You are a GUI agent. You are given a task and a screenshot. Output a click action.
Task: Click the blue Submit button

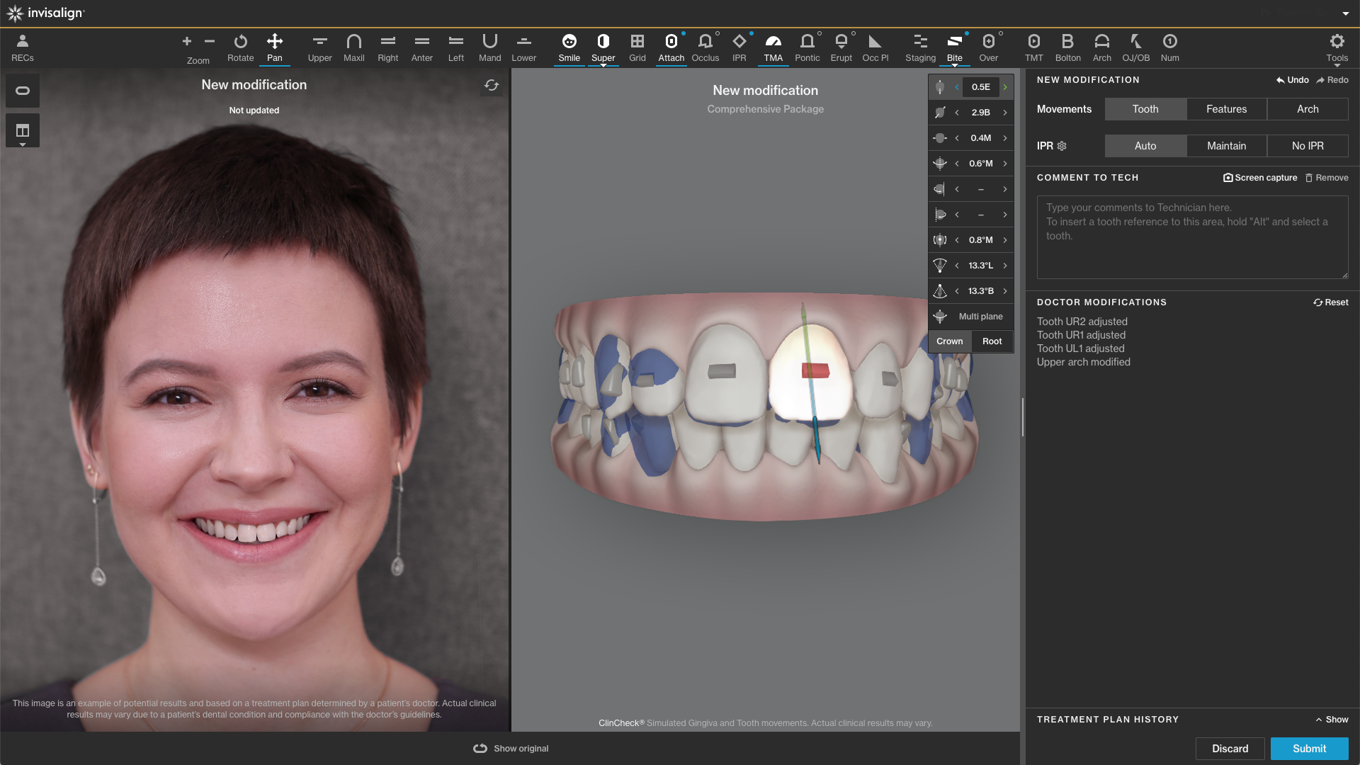[x=1309, y=749]
